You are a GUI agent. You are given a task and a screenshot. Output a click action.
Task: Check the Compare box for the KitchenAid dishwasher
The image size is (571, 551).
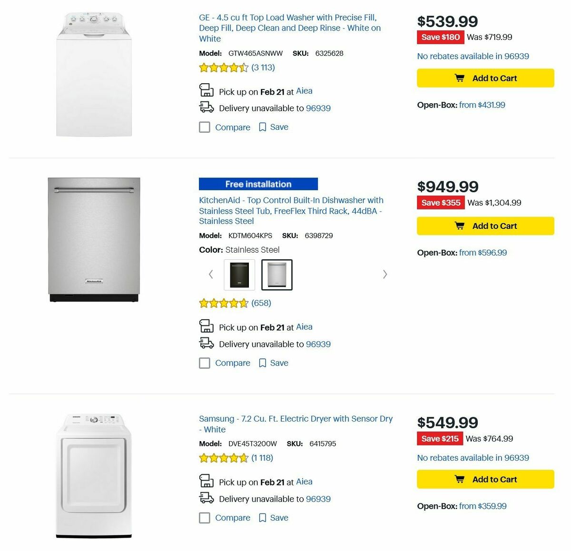coord(204,363)
